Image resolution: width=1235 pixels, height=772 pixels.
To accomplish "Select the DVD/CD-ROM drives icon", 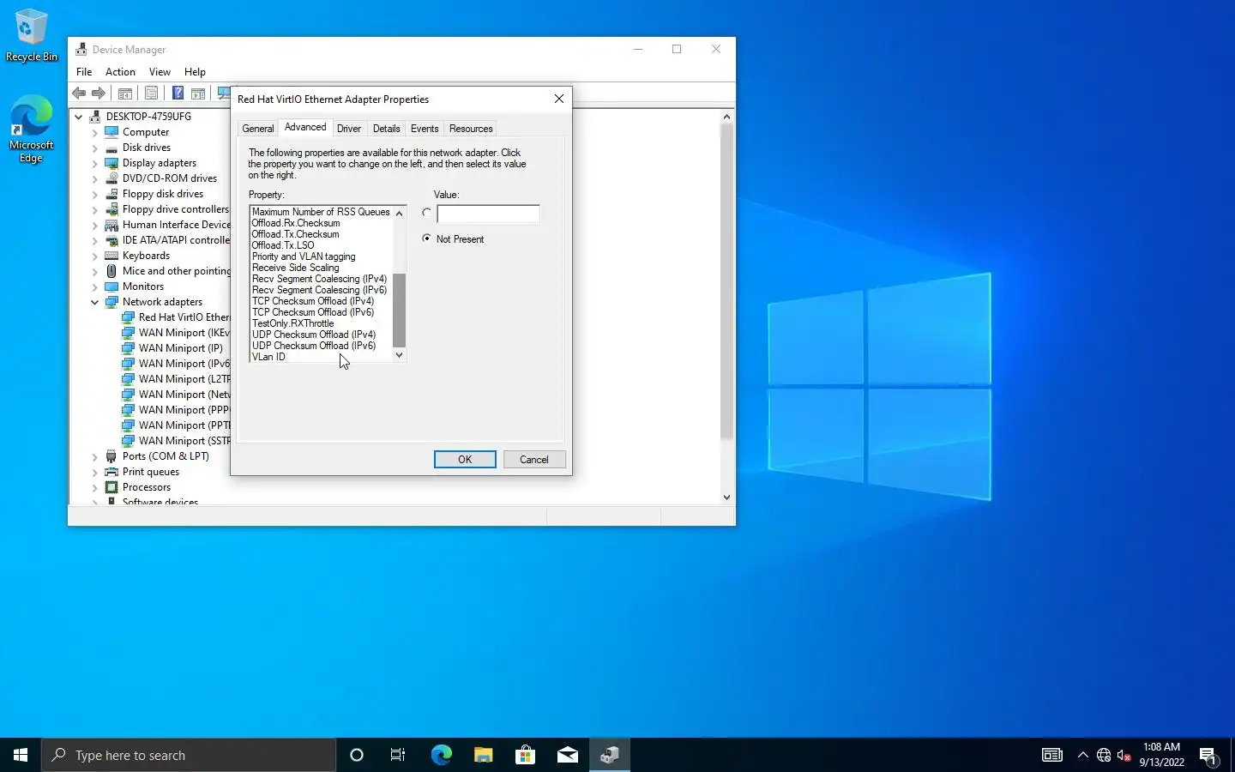I will click(111, 178).
